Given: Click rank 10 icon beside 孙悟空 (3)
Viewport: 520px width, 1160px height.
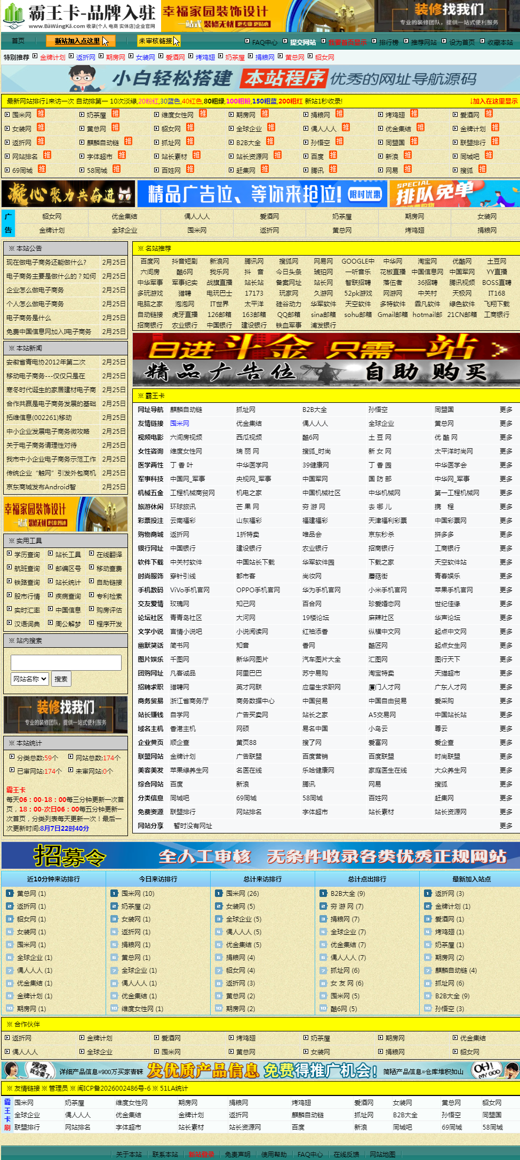Looking at the screenshot, I should point(428,1008).
